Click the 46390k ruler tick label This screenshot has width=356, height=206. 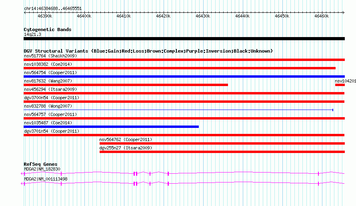(x=45, y=16)
